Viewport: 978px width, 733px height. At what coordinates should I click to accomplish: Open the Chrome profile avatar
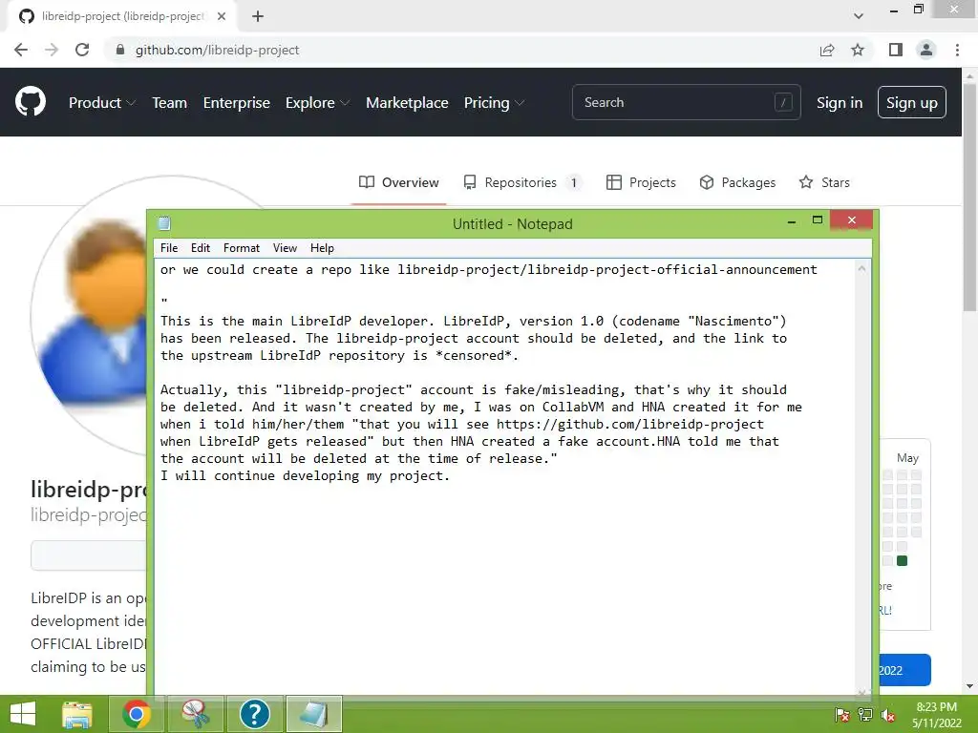click(x=926, y=50)
